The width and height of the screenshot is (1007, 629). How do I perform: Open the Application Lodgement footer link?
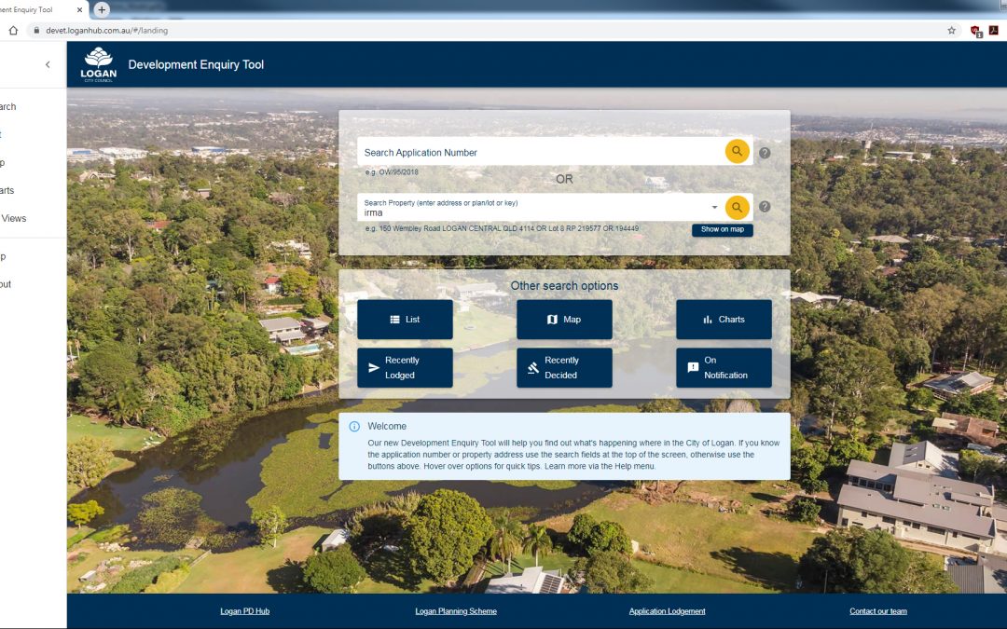click(668, 611)
